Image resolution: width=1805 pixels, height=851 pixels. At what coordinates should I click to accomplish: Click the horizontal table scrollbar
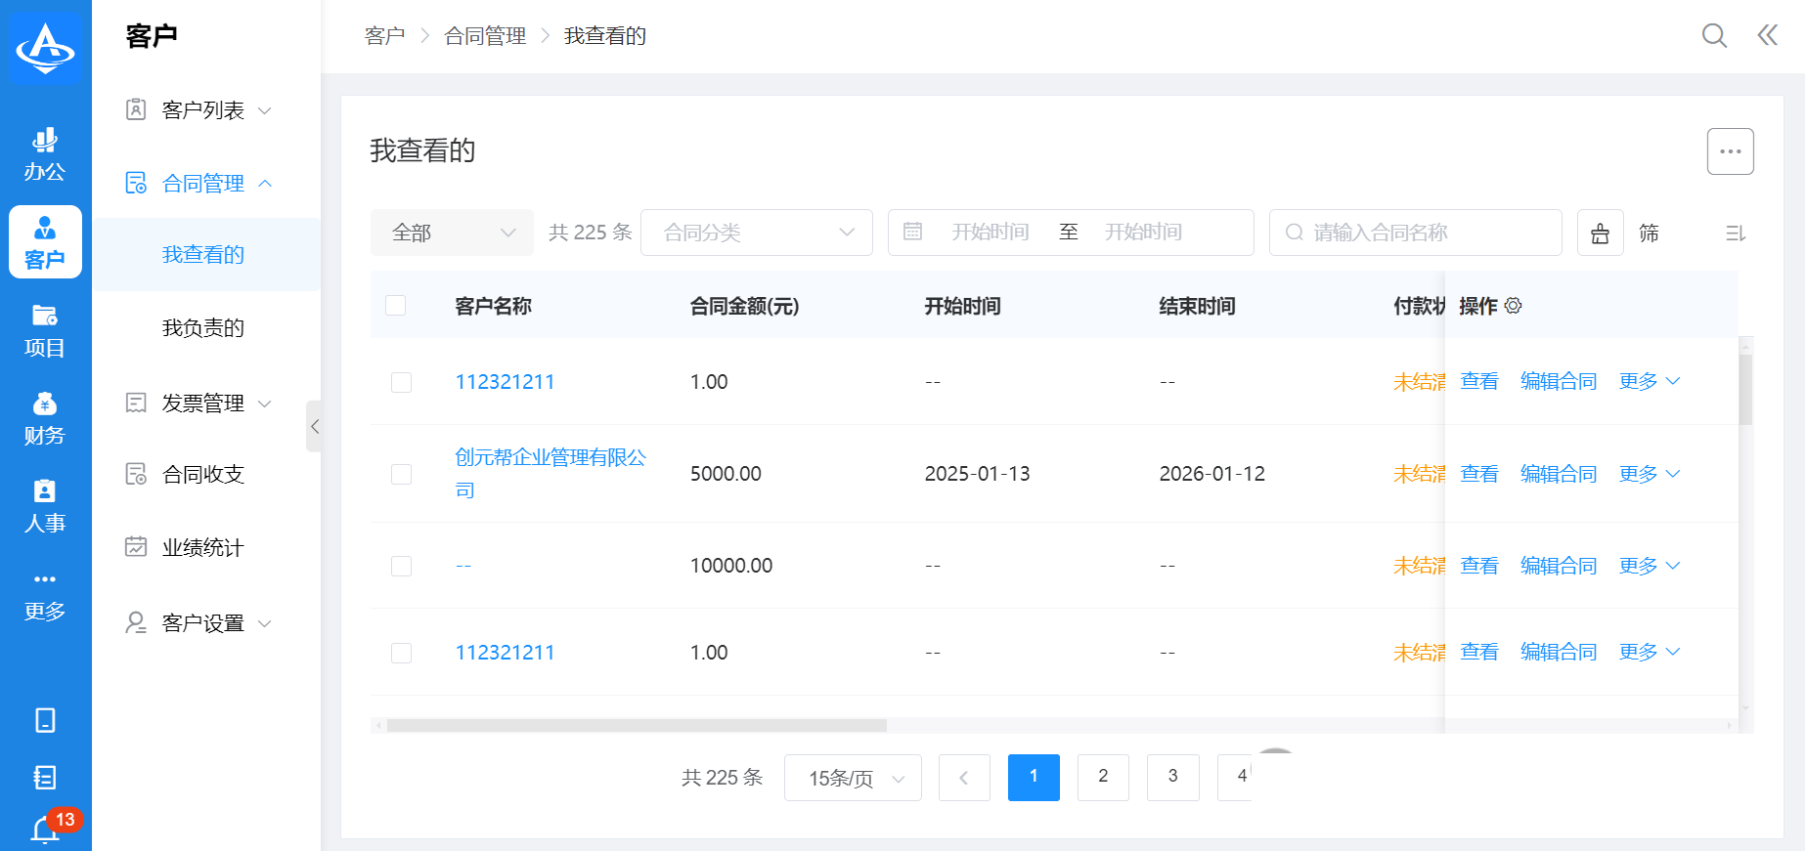tap(637, 726)
